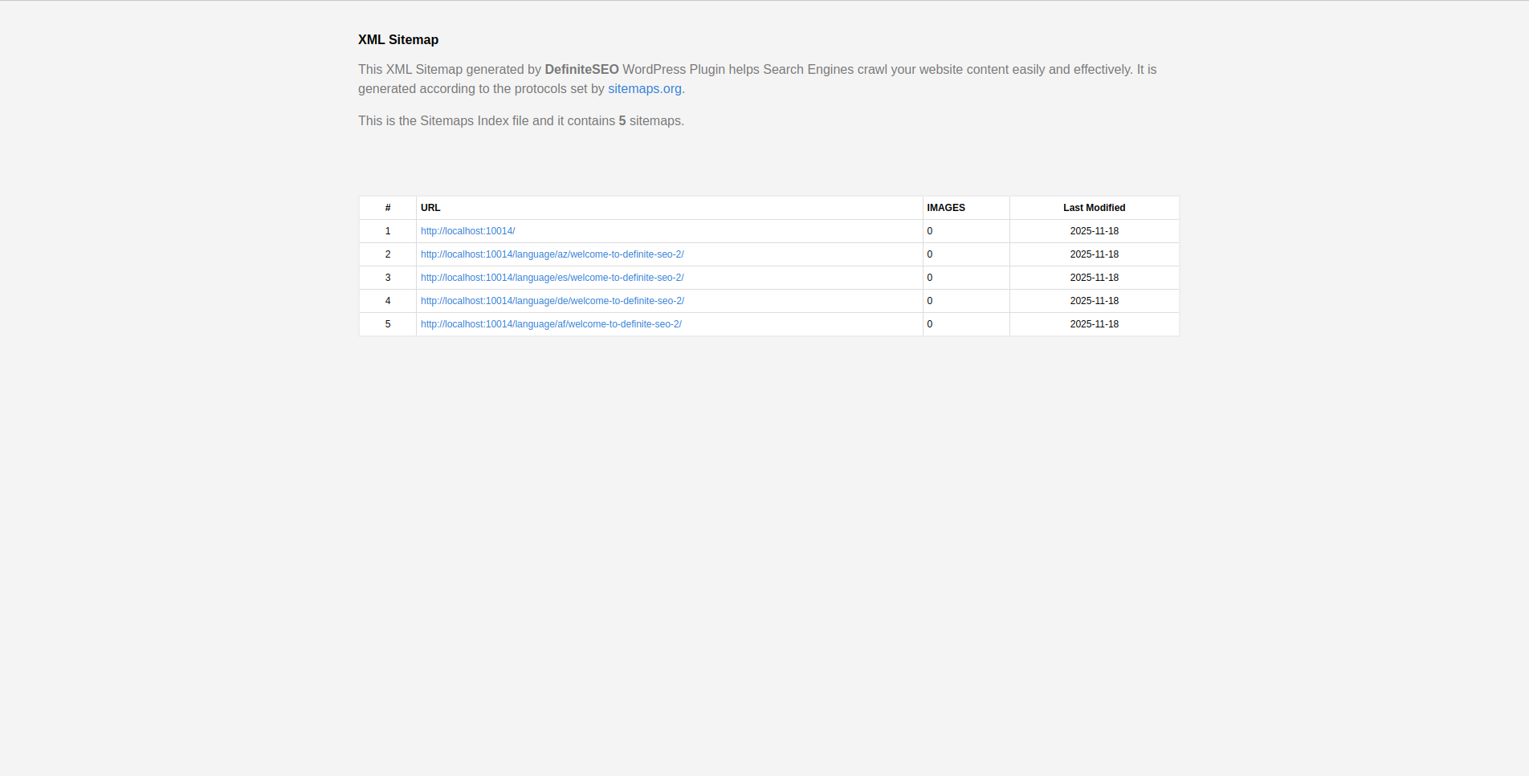1529x776 pixels.
Task: Click the URL column header
Action: (430, 208)
